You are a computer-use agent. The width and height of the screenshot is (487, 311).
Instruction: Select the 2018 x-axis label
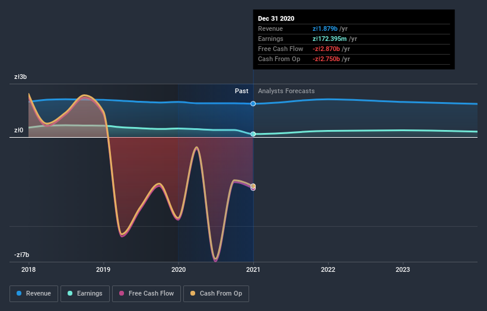pos(28,269)
